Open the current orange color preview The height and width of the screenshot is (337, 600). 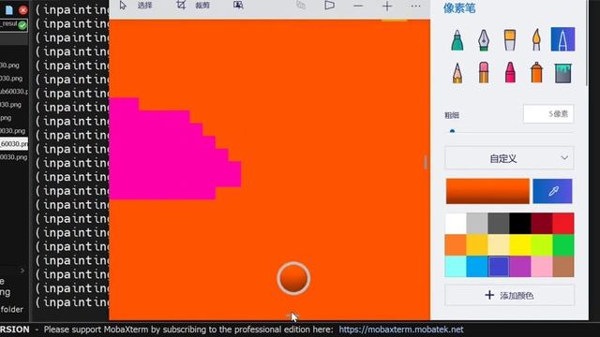487,191
